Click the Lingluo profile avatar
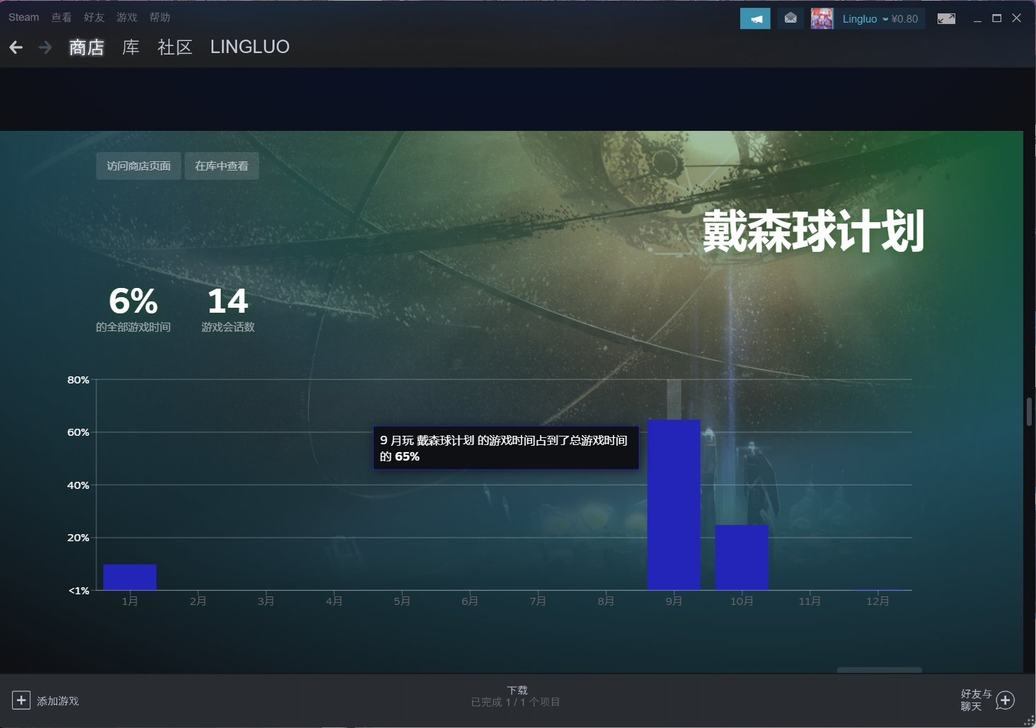The height and width of the screenshot is (728, 1036). click(x=822, y=18)
